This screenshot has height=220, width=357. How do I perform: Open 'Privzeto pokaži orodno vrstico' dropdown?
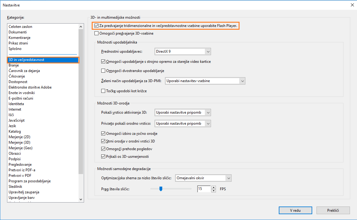pos(182,123)
